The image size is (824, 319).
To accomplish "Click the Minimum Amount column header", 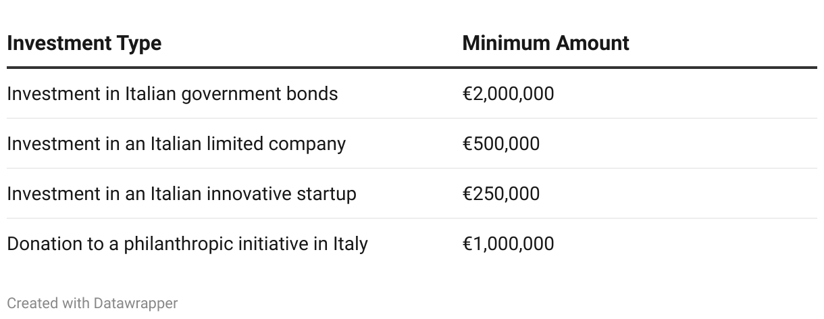I will point(546,43).
